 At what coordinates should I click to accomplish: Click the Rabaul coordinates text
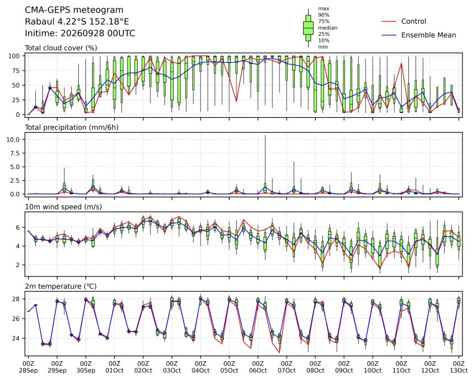coord(77,21)
